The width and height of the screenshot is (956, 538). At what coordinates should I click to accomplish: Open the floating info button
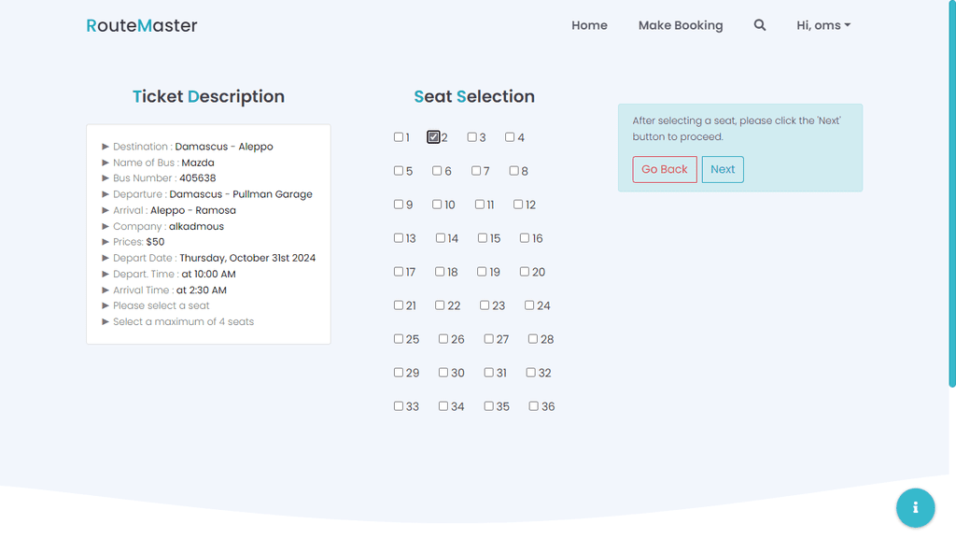915,507
